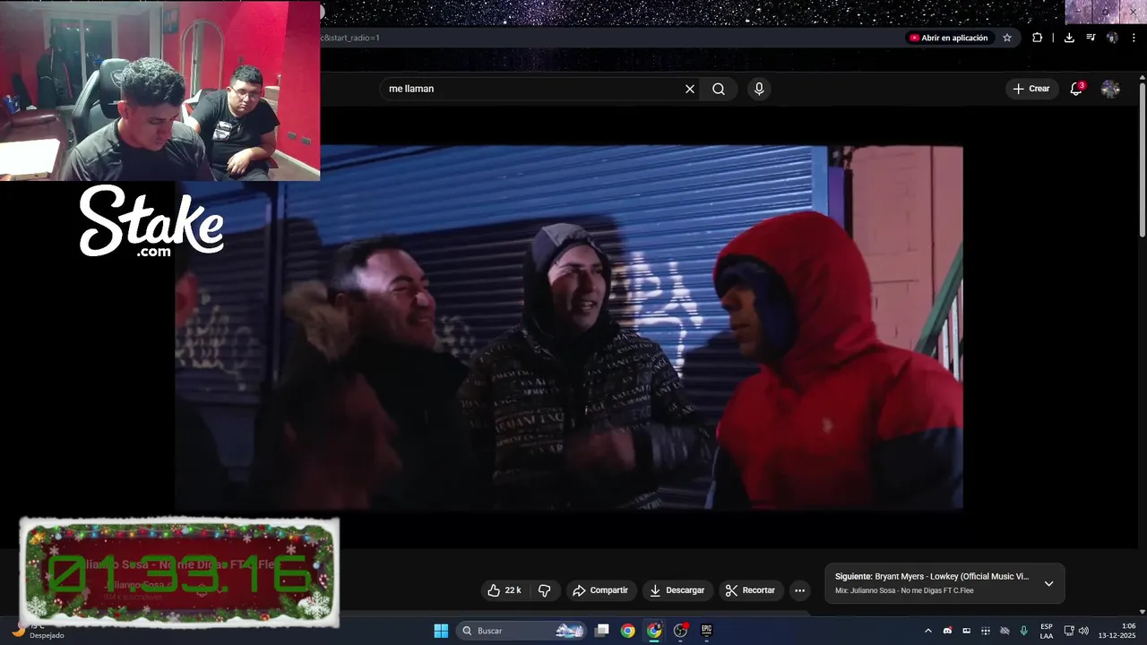This screenshot has height=645, width=1147.
Task: Click the YouTube search magnifier button
Action: pos(719,89)
